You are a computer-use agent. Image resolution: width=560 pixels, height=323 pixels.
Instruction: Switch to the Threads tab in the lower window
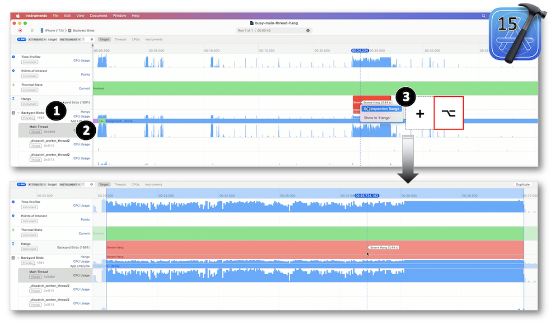click(120, 185)
